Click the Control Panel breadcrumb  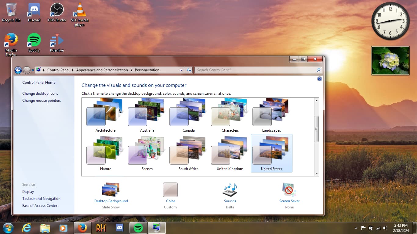[x=58, y=70]
